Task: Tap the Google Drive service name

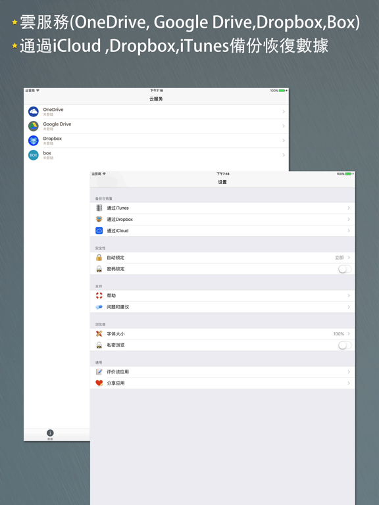Action: [x=57, y=124]
